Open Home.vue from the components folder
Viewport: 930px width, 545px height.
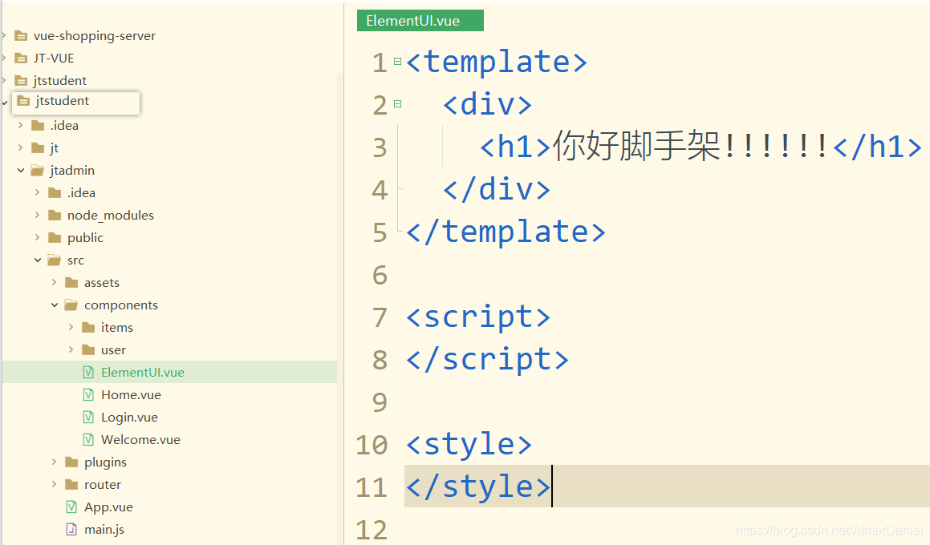click(x=131, y=395)
